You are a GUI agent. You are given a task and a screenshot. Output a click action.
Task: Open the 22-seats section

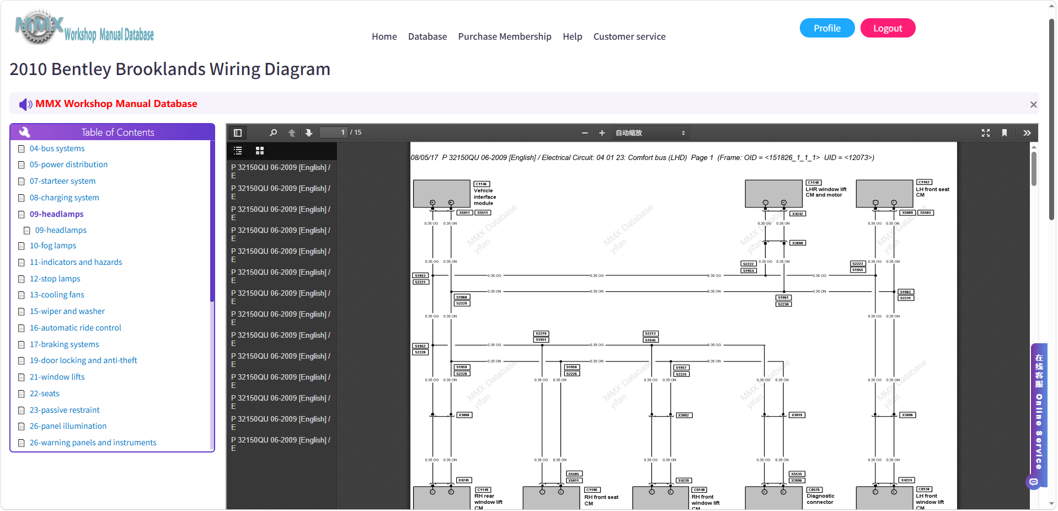coord(45,393)
